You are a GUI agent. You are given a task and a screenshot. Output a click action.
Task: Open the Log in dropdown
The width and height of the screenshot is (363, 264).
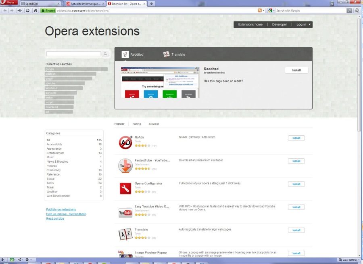point(303,24)
